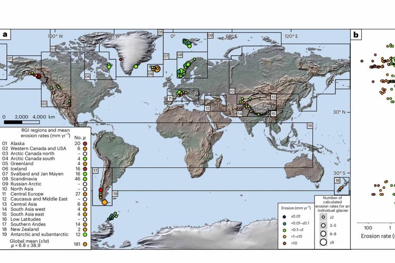Image resolution: width=395 pixels, height=263 pixels.
Task: Click the region 17 box label
Action: (95, 171)
